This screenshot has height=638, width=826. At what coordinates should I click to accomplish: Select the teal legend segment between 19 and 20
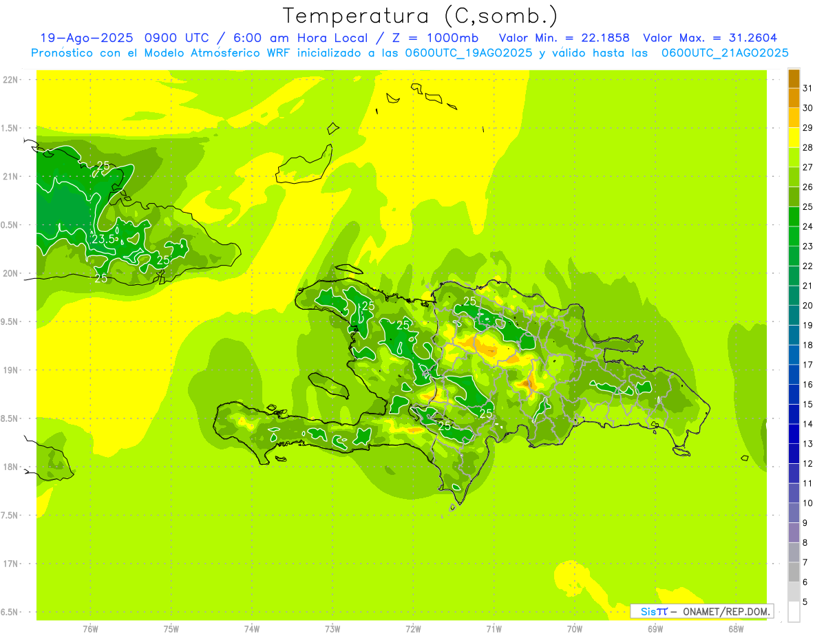pyautogui.click(x=794, y=315)
